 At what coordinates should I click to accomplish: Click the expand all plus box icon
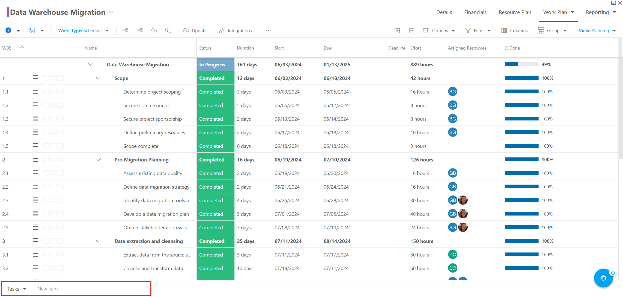click(x=397, y=31)
